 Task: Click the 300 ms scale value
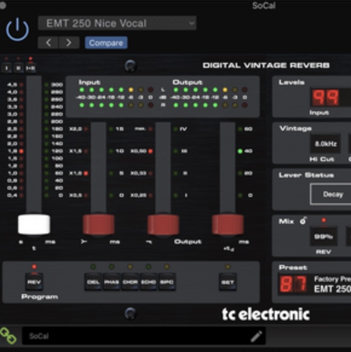pyautogui.click(x=57, y=85)
